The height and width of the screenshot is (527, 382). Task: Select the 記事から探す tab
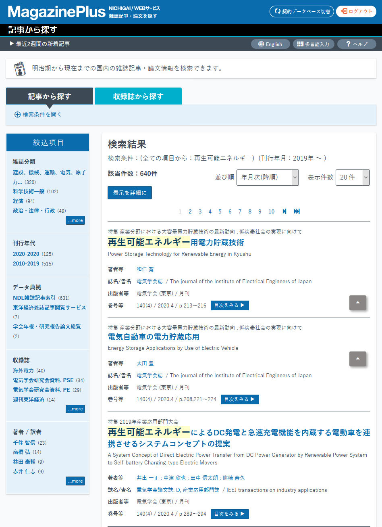(49, 96)
